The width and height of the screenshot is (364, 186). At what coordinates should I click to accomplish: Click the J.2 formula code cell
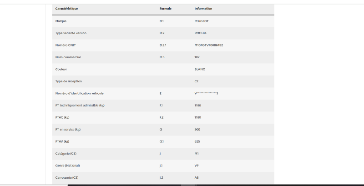(x=162, y=178)
